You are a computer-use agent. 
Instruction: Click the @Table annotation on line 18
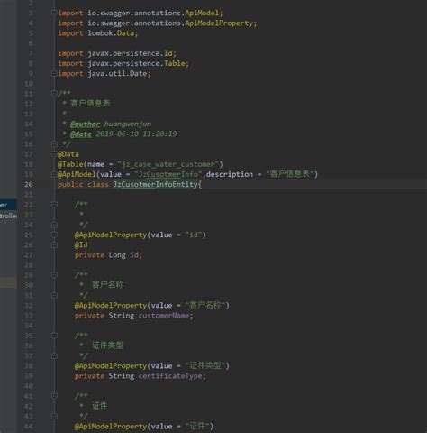click(70, 164)
